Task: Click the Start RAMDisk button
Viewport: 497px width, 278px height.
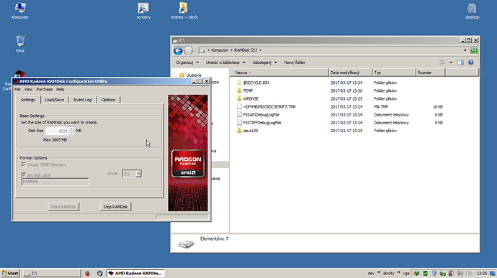Action: point(63,207)
